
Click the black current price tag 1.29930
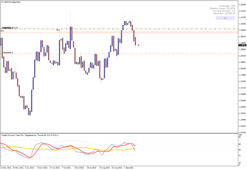pyautogui.click(x=242, y=45)
